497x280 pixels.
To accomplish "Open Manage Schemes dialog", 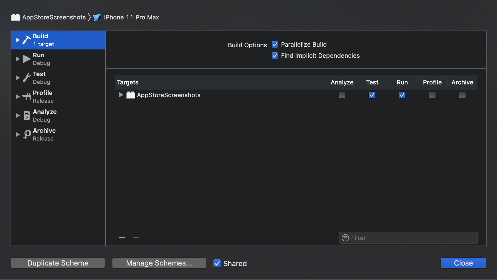I will click(159, 263).
